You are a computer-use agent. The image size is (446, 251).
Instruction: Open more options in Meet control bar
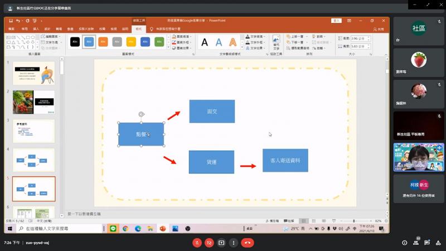click(x=234, y=243)
